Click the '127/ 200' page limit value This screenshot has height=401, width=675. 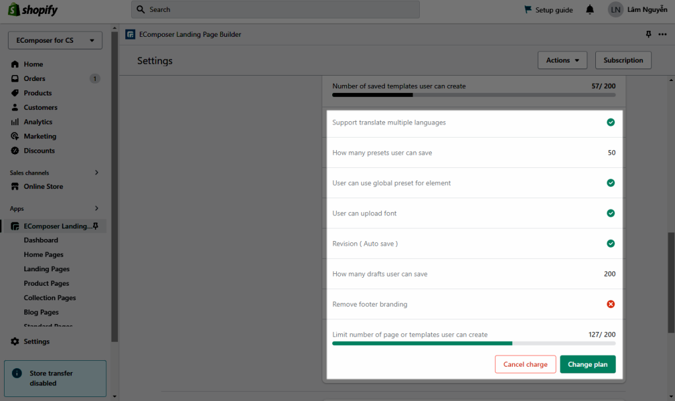pos(602,334)
